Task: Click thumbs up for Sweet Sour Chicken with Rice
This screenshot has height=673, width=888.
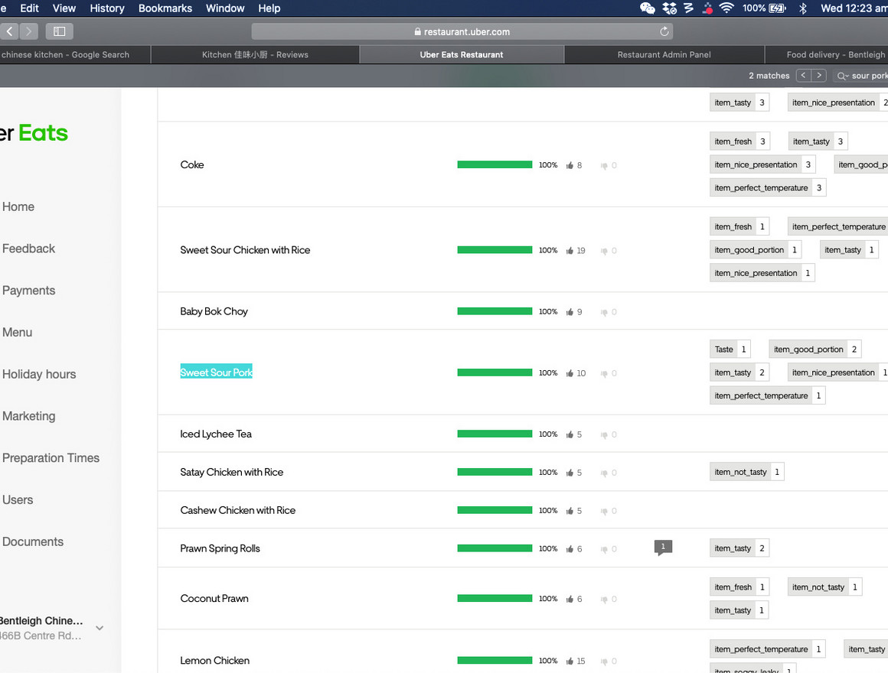Action: (570, 251)
